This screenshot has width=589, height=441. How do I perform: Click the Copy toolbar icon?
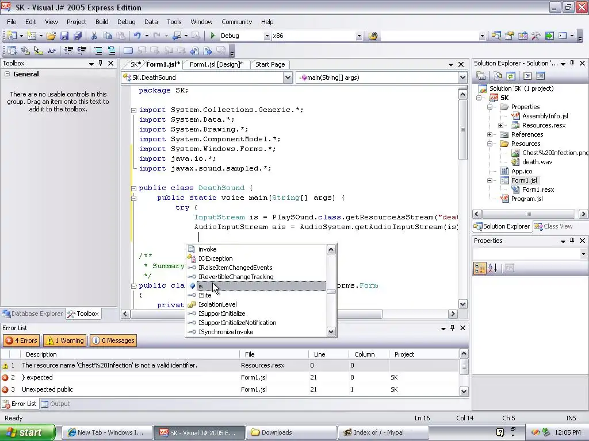coord(107,36)
